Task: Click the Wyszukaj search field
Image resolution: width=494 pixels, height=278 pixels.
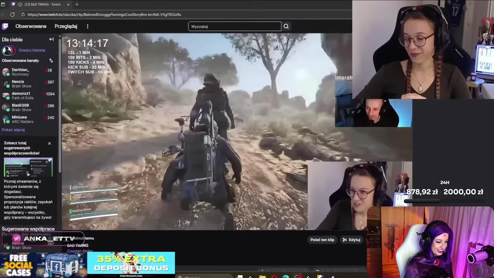Action: [235, 26]
